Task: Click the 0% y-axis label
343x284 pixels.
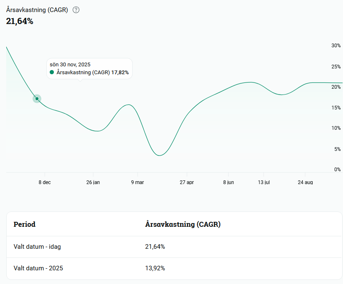Action: click(x=337, y=170)
